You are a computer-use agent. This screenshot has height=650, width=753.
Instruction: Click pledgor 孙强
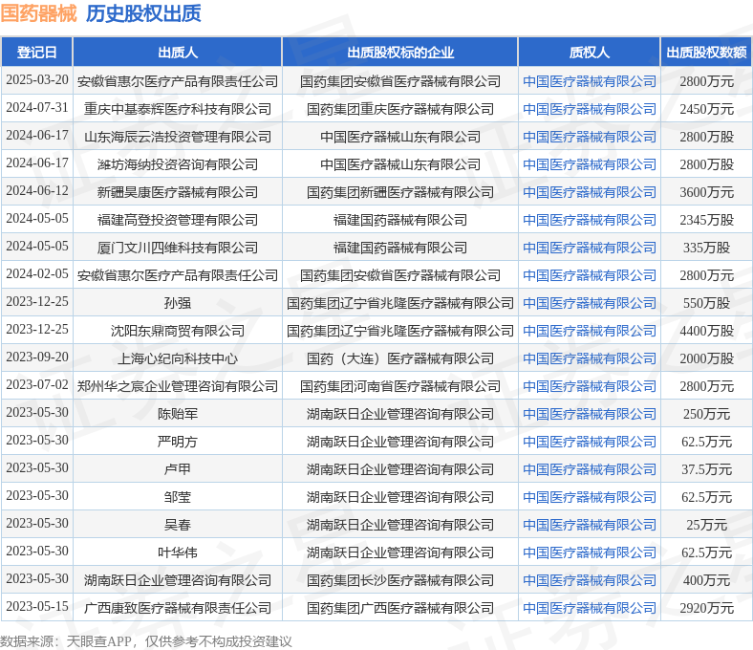(x=178, y=303)
